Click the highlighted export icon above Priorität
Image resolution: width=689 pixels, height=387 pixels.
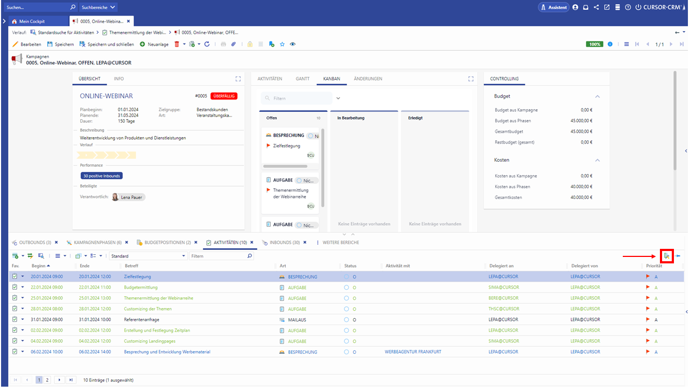point(667,256)
